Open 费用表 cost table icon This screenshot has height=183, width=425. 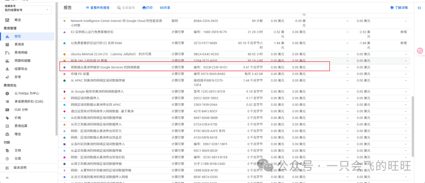pyautogui.click(x=7, y=44)
